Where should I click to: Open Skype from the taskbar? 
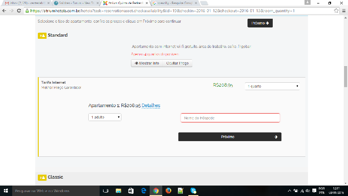pyautogui.click(x=193, y=191)
